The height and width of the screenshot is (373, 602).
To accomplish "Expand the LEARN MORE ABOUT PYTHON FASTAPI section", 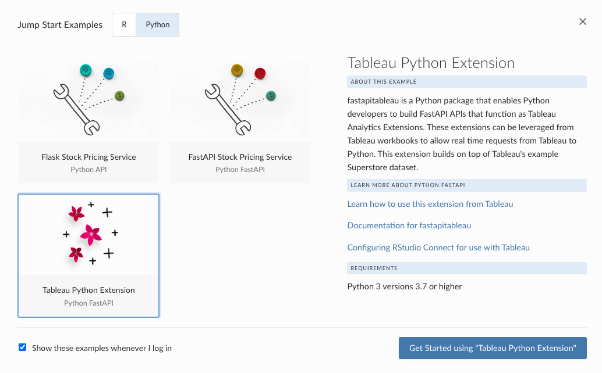I will coord(467,185).
